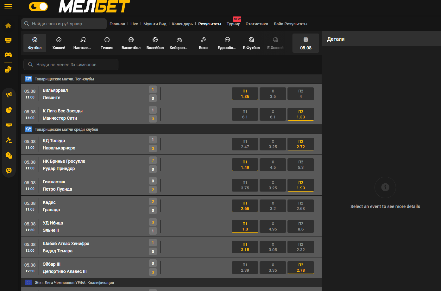Open the megaphone promotions icon
This screenshot has width=441, height=291.
click(9, 95)
